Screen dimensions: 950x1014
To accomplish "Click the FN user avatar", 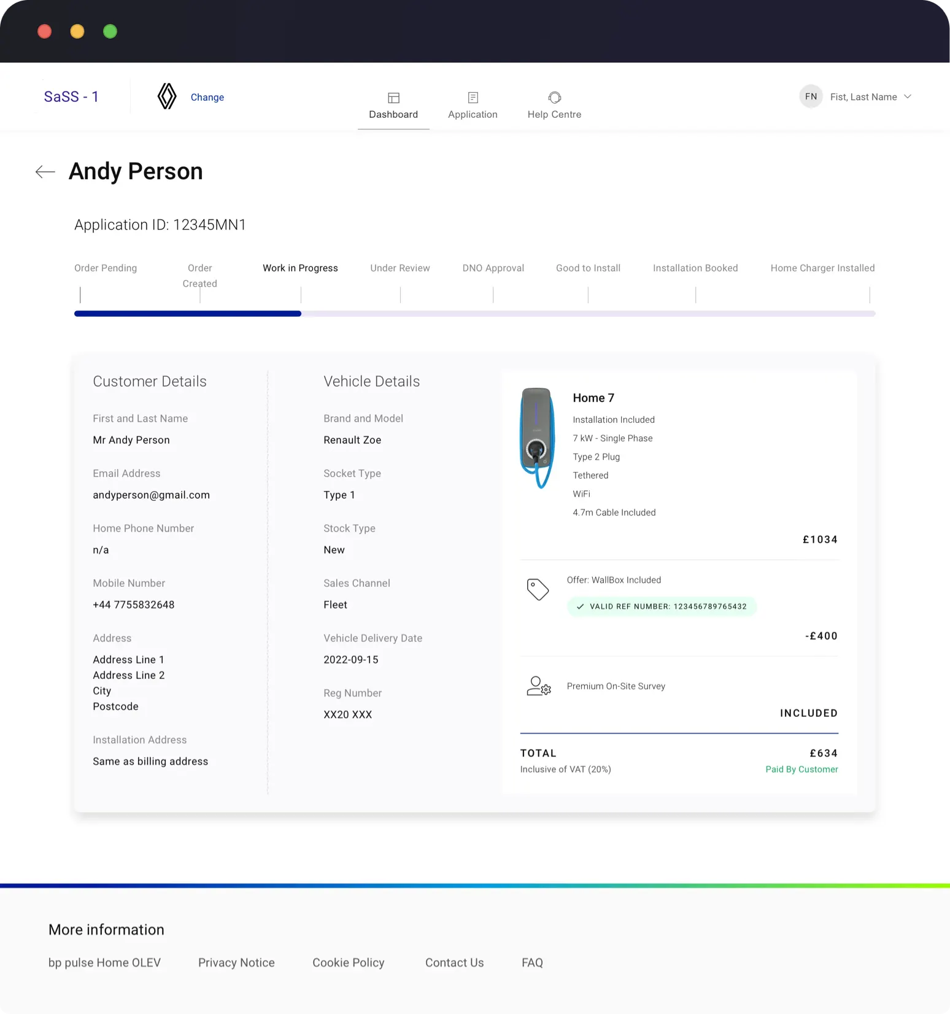I will [x=811, y=96].
